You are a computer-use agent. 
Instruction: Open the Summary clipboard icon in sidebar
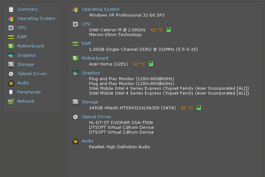click(11, 10)
